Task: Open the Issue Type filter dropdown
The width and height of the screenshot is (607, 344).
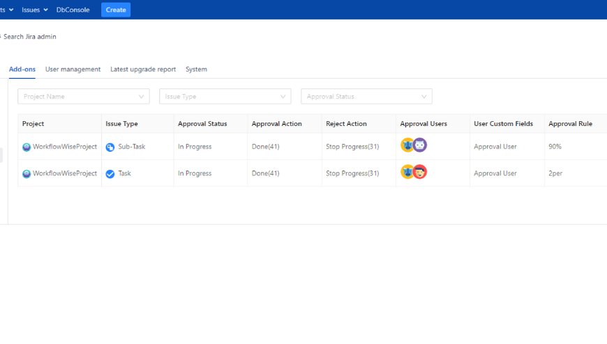Action: pos(225,96)
